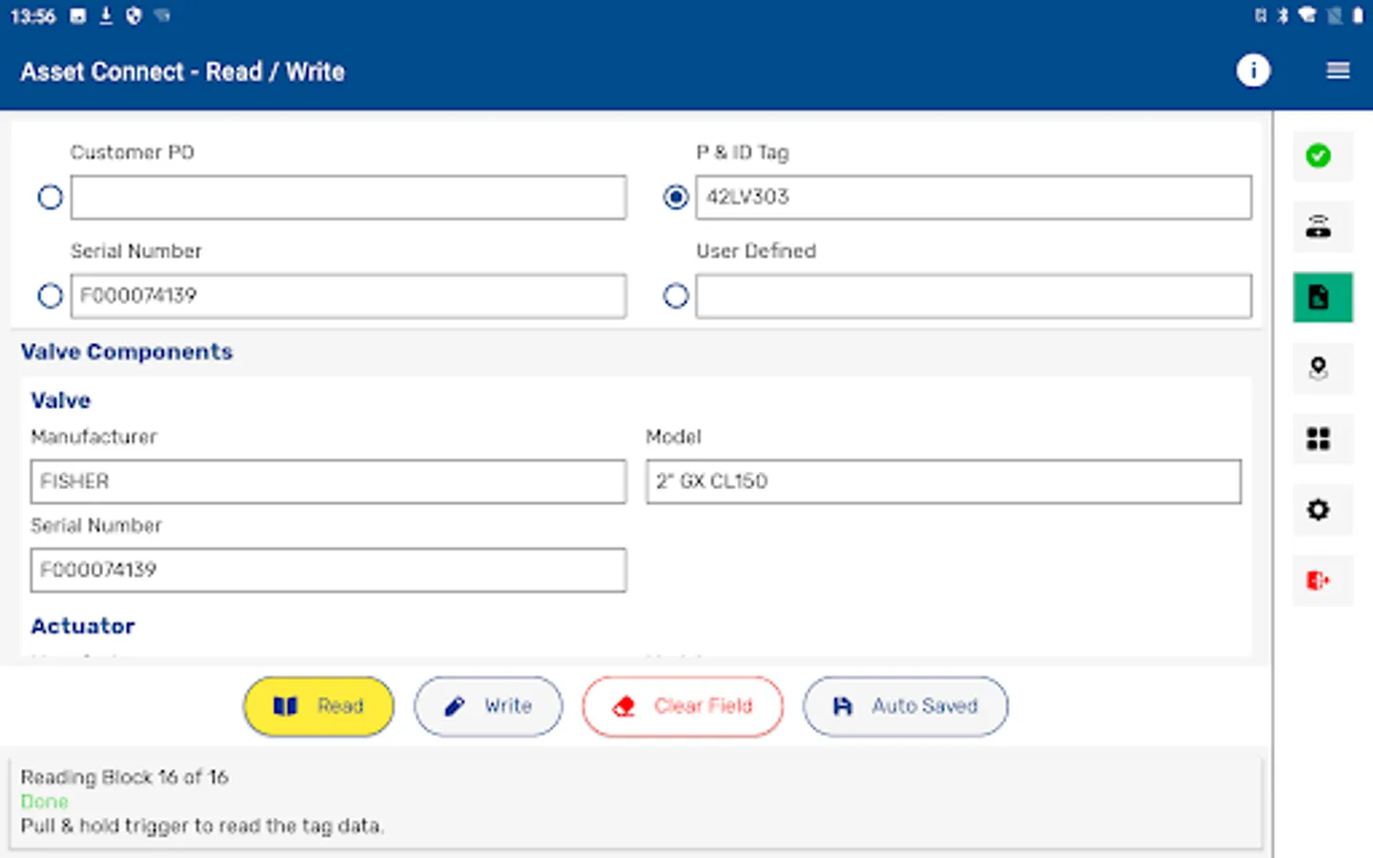The height and width of the screenshot is (858, 1373).
Task: Click the valve Manufacturer field containing FISHER
Action: coord(328,481)
